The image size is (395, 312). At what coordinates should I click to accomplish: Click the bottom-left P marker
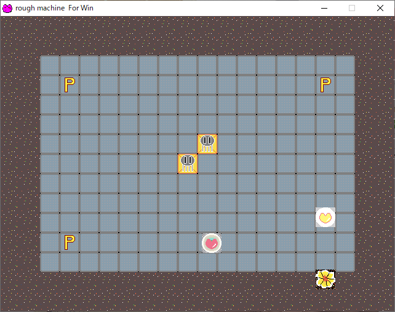click(70, 242)
